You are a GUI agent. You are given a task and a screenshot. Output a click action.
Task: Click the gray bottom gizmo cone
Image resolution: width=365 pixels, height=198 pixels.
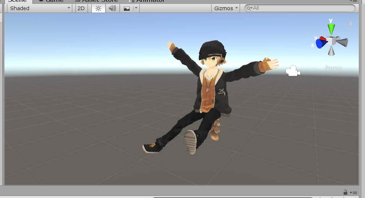click(331, 51)
